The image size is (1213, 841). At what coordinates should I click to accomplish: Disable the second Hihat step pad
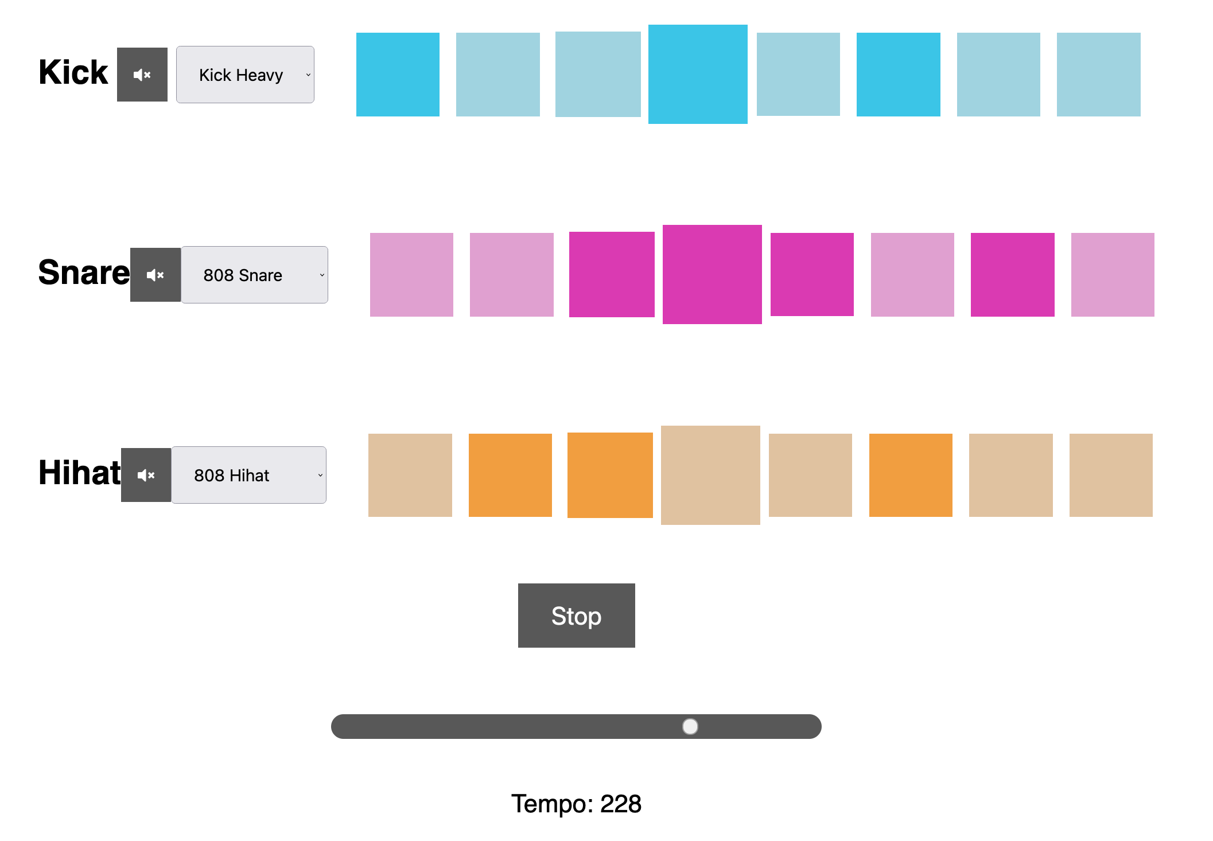[510, 475]
